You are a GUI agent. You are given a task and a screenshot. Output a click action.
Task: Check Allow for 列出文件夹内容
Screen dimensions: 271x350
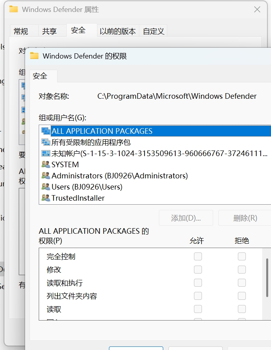pyautogui.click(x=198, y=296)
